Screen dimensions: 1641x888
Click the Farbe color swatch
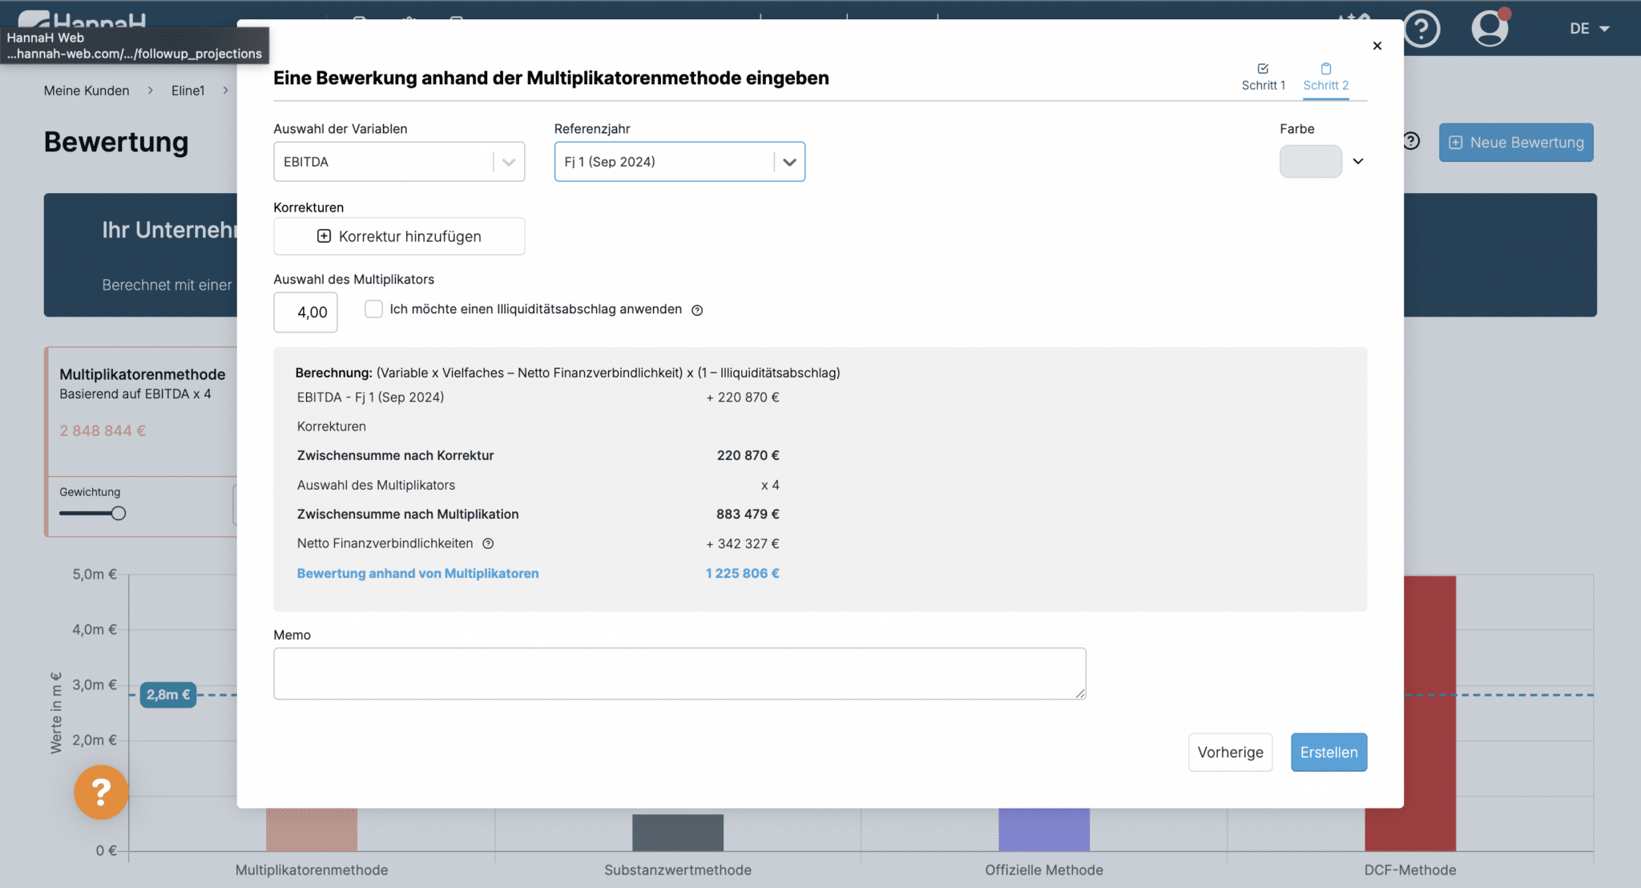1310,161
